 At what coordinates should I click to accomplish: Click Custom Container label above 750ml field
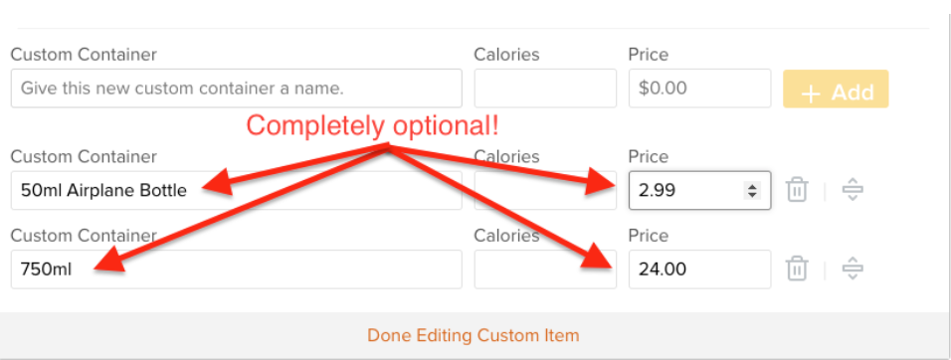pyautogui.click(x=84, y=235)
